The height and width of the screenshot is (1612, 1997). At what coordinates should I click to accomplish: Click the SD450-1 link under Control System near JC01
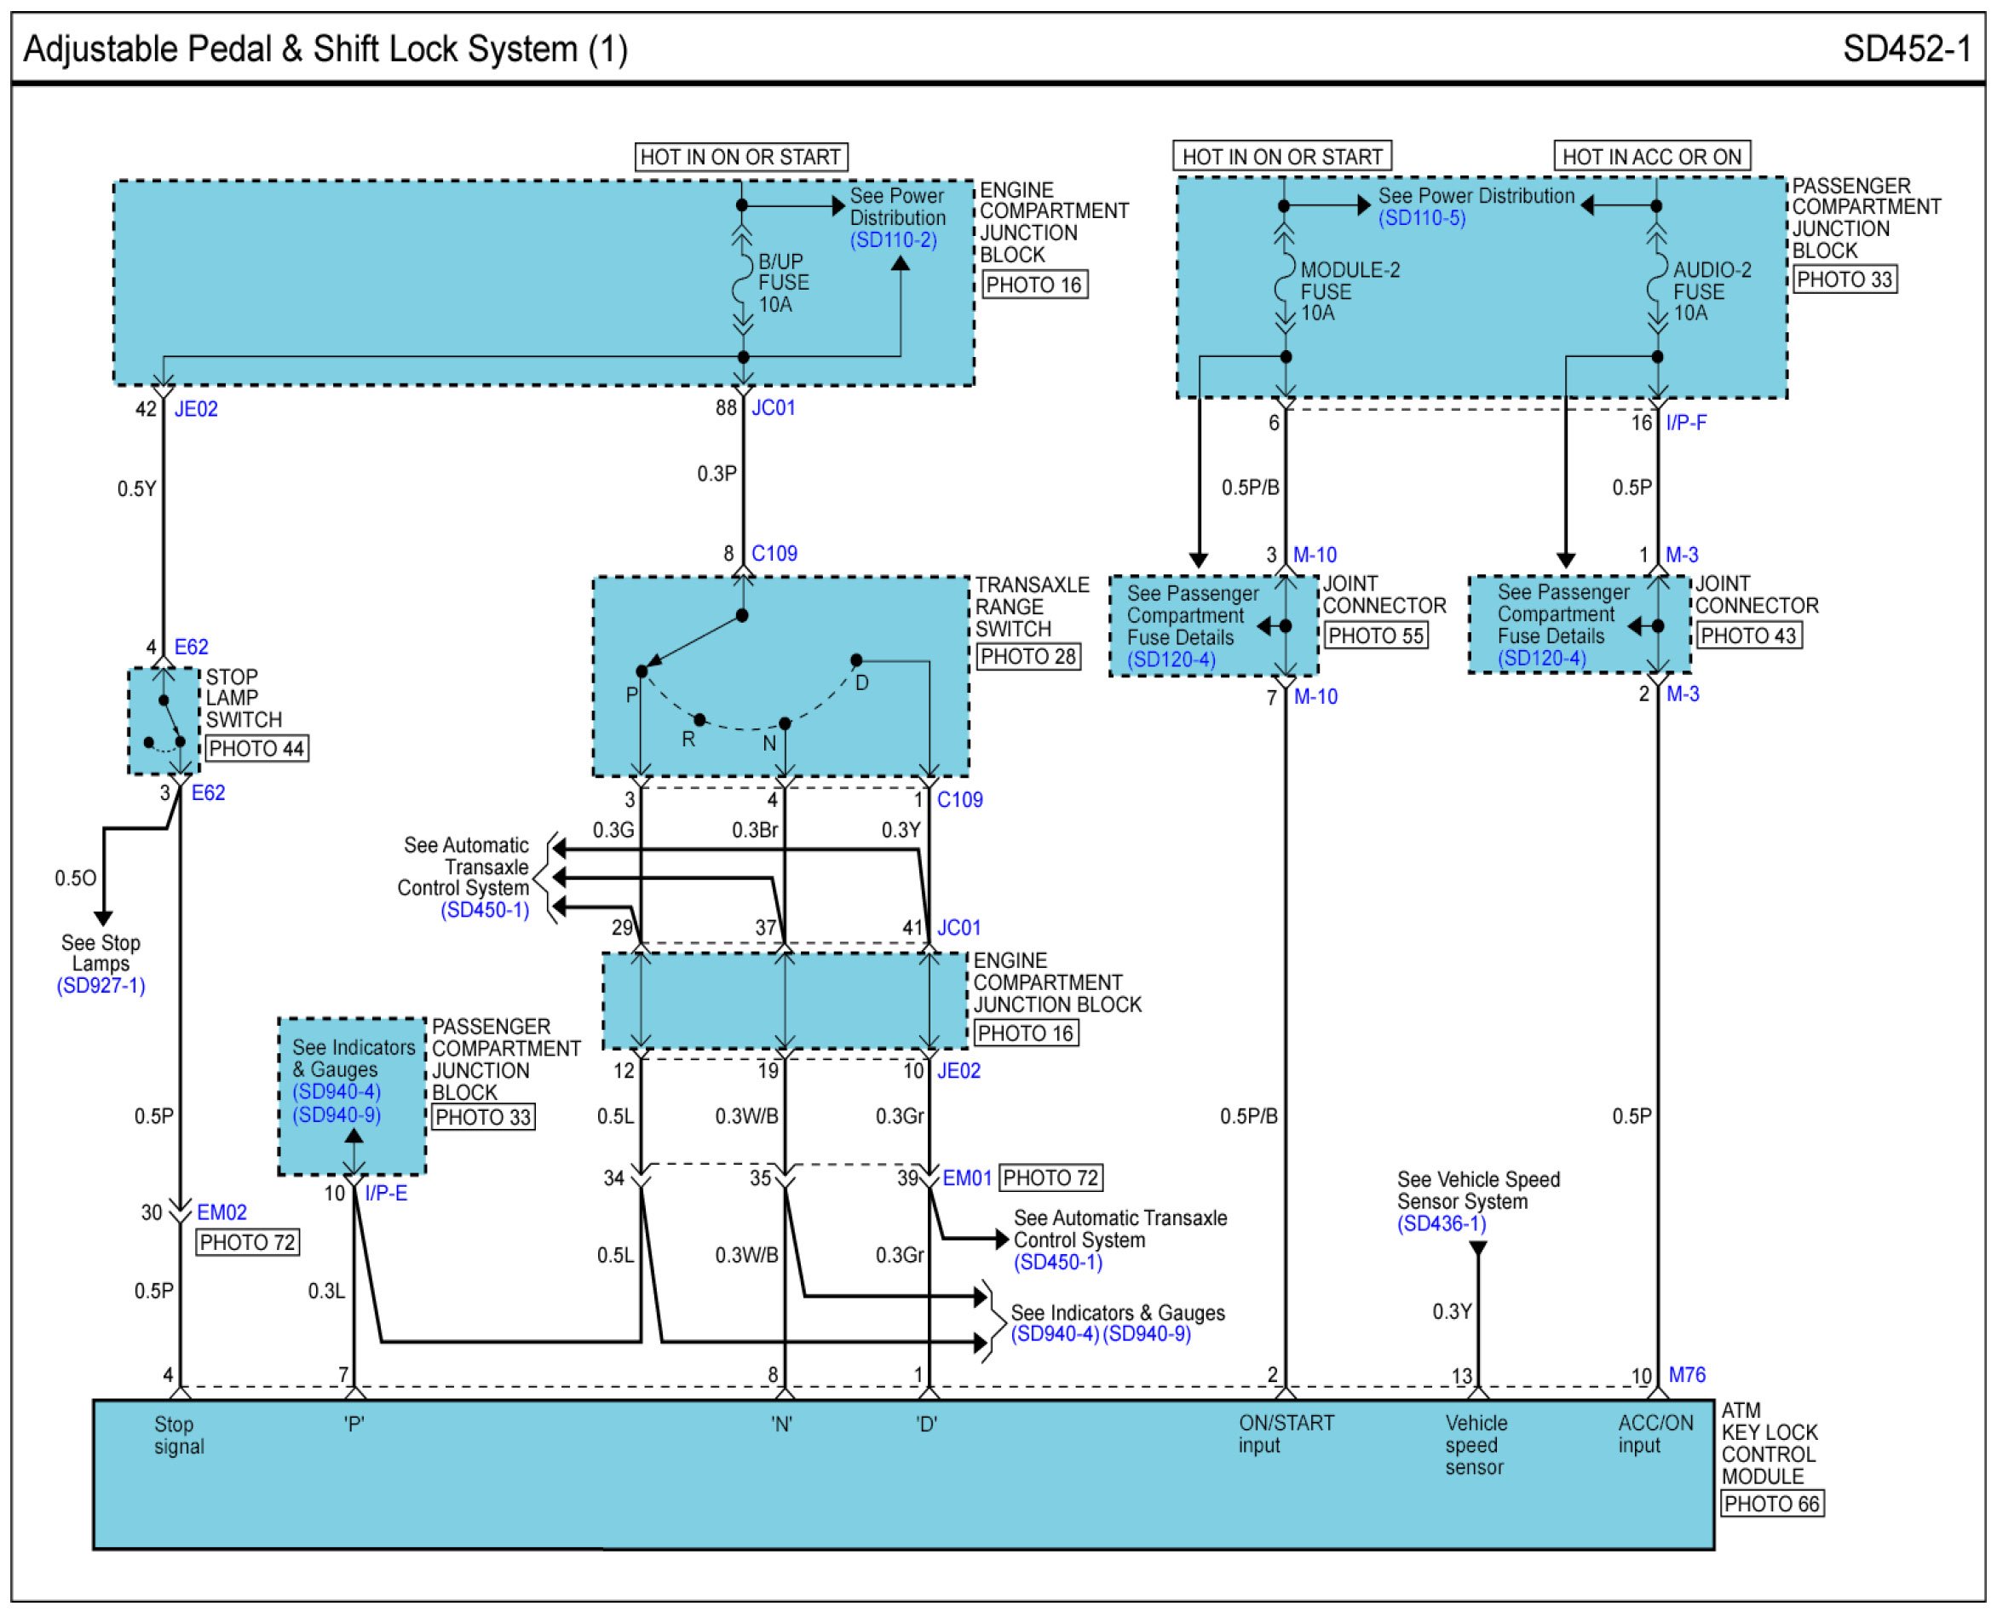pos(485,911)
